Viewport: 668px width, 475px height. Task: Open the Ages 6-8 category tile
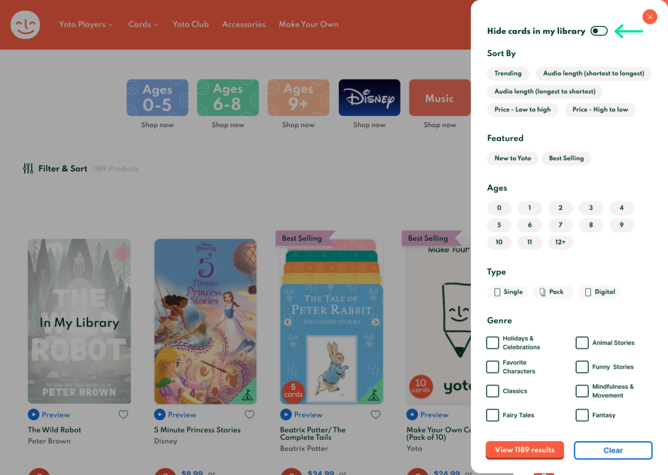[x=228, y=98]
